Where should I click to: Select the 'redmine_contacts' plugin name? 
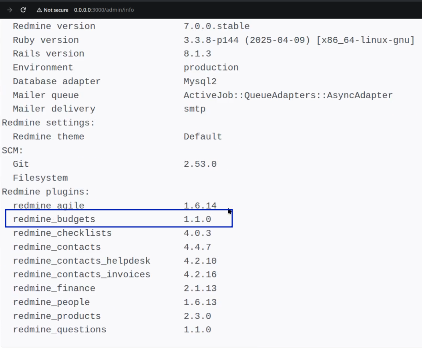click(57, 247)
